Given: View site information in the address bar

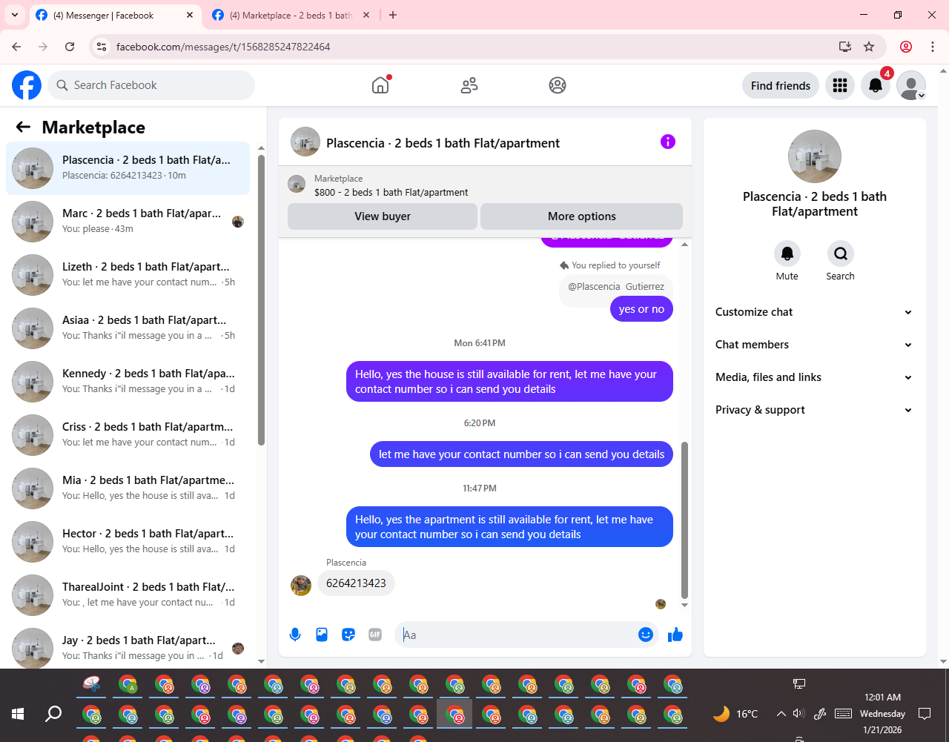Looking at the screenshot, I should pos(102,47).
